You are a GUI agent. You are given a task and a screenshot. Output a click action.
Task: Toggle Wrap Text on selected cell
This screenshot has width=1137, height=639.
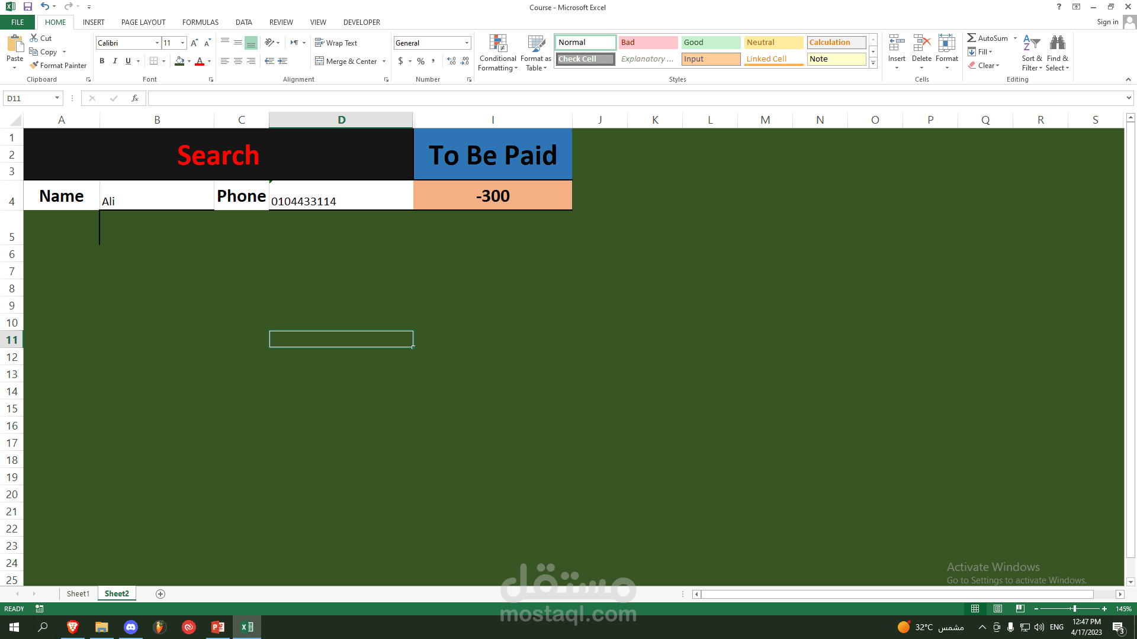[336, 43]
